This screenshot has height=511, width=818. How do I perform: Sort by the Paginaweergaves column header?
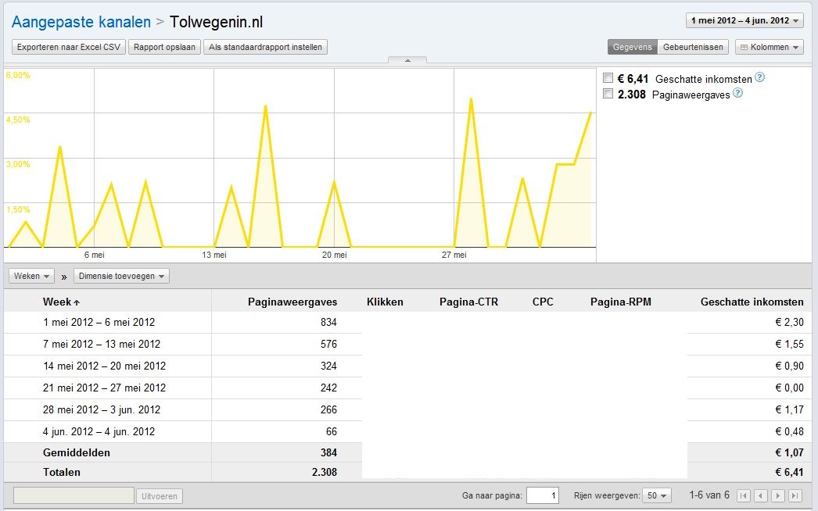292,302
